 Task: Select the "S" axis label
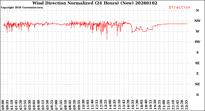tap(197, 52)
